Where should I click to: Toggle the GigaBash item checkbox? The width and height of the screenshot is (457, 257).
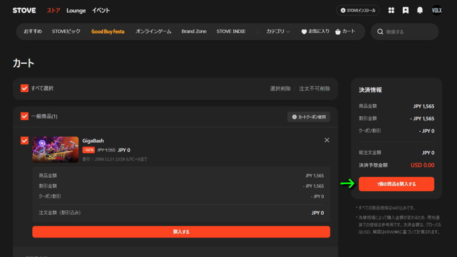pos(25,140)
